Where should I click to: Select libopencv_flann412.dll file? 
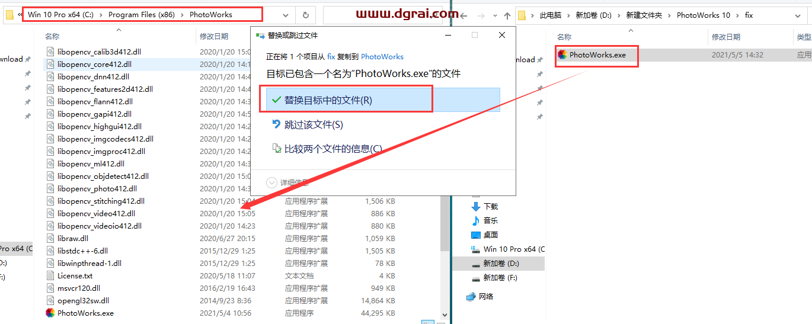[95, 101]
